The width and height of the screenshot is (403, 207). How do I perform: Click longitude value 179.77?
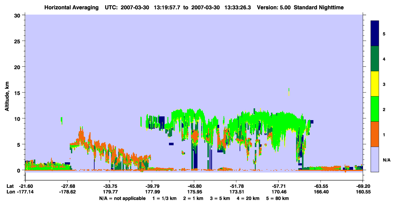[x=110, y=192]
